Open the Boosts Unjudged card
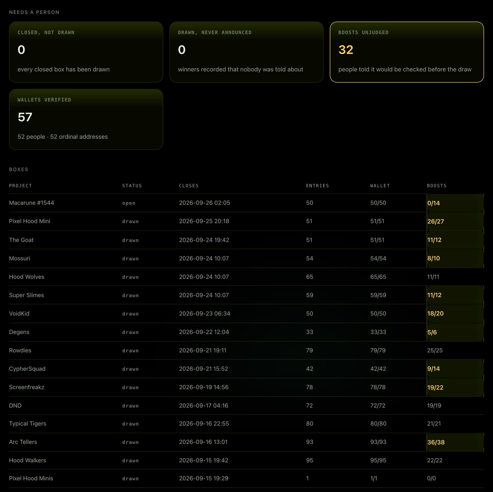The height and width of the screenshot is (492, 493). coord(407,52)
